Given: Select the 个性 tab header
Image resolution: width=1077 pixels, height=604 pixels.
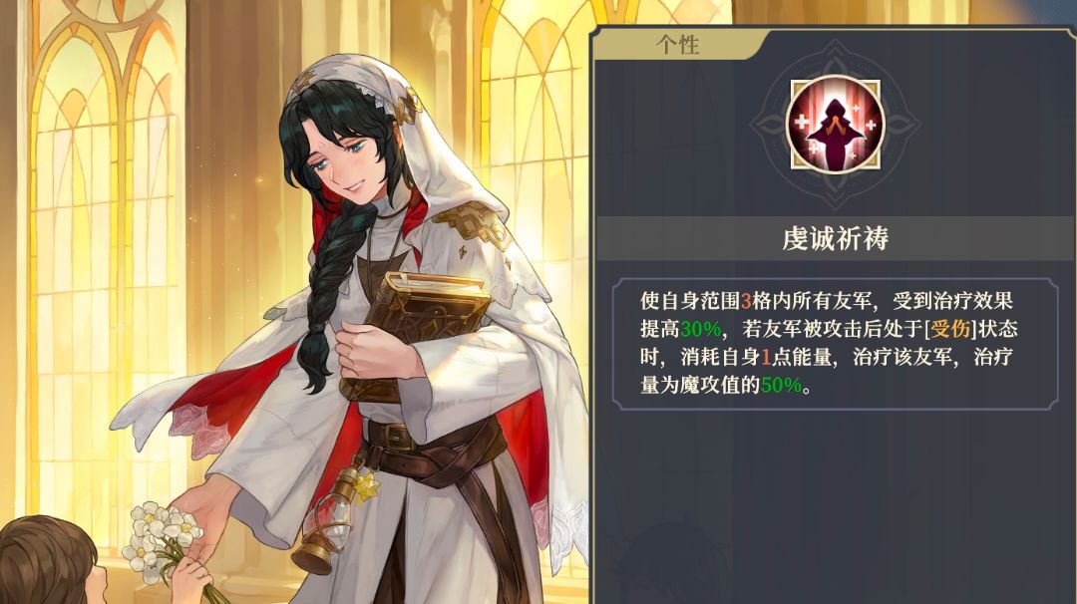Looking at the screenshot, I should click(678, 45).
